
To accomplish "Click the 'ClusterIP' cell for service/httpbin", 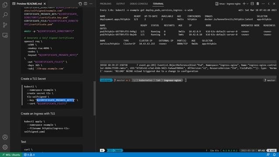I will (129, 44).
